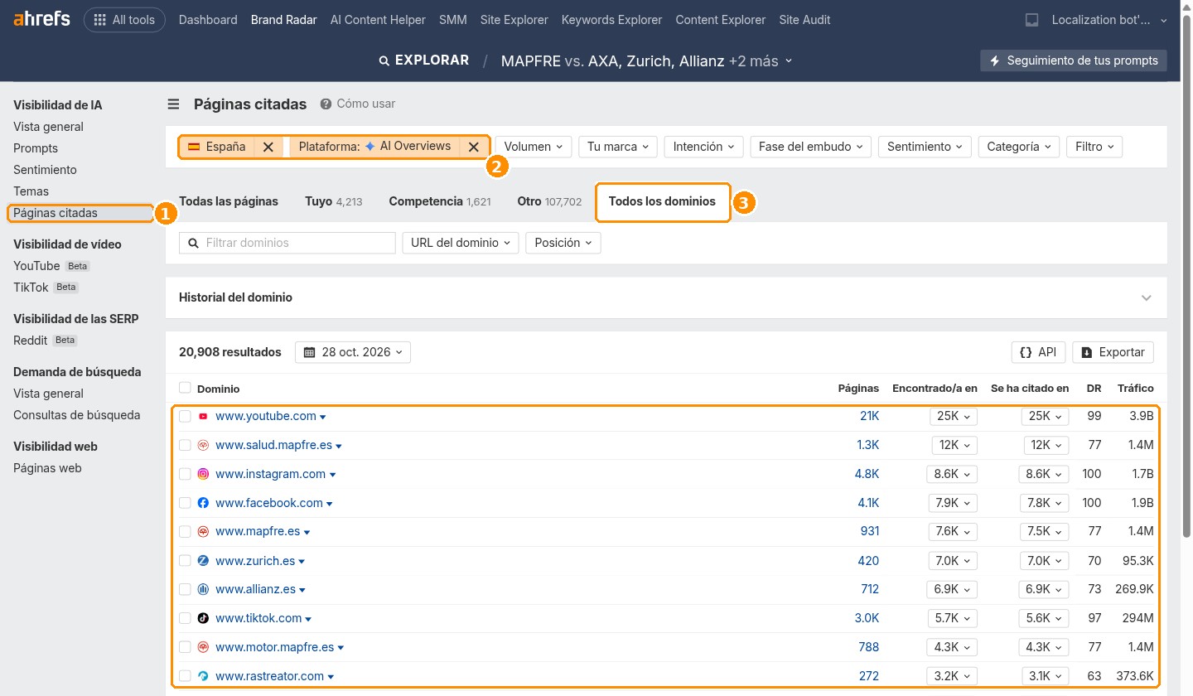Viewport: 1193px width, 696px height.
Task: Open the Ahrefs logo home link
Action: pyautogui.click(x=42, y=19)
